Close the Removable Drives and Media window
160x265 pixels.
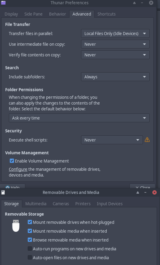tap(155, 192)
